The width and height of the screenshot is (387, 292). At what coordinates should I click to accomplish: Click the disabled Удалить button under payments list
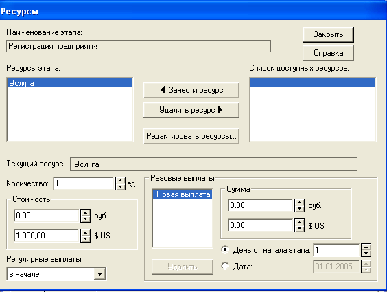[183, 267]
